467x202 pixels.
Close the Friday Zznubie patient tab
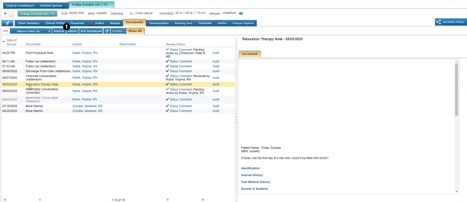tap(110, 5)
